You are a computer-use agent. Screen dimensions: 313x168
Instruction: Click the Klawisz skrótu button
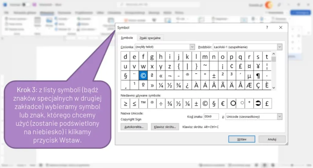tap(165, 127)
